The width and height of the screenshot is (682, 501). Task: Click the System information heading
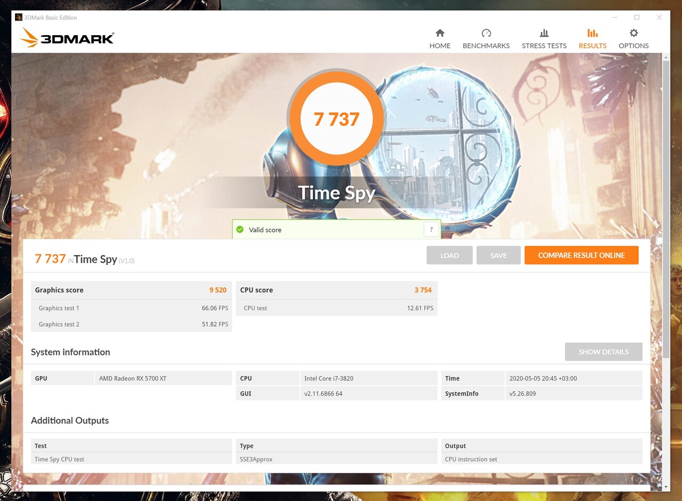[x=70, y=352]
